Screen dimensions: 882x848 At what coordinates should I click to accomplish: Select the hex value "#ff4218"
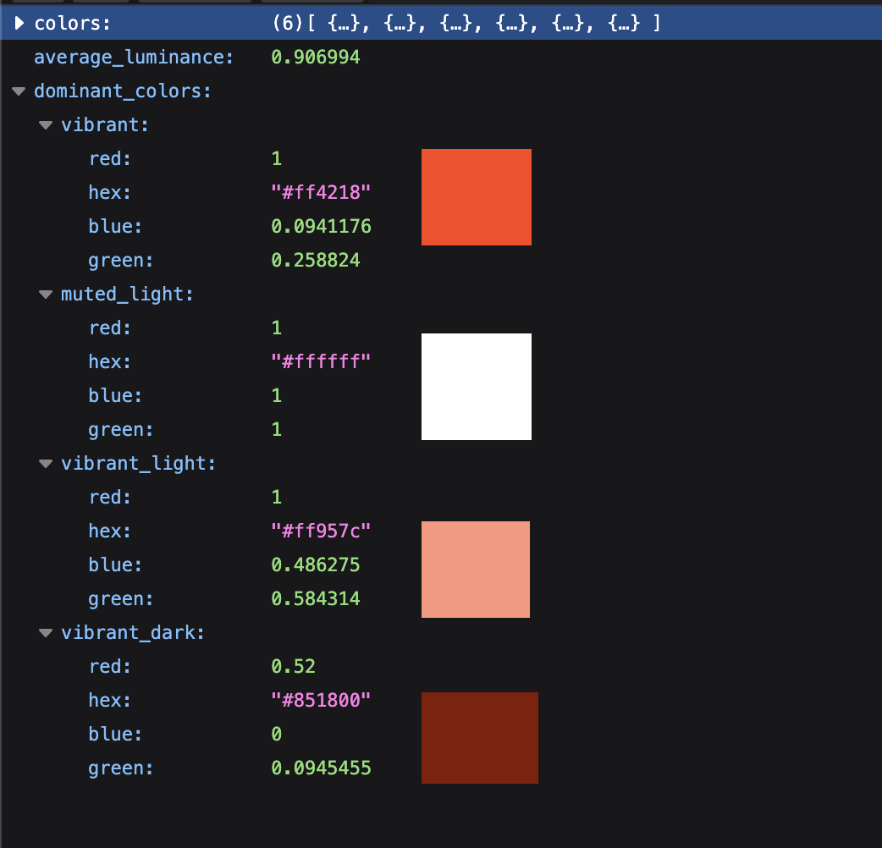pos(321,193)
